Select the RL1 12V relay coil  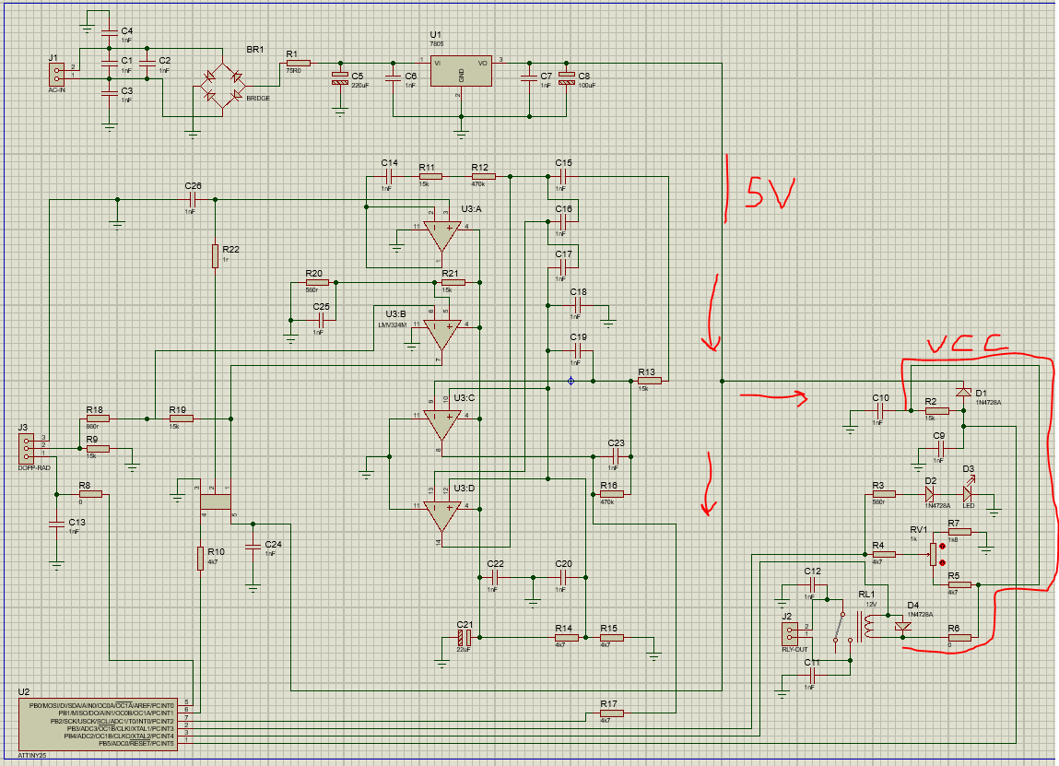[867, 629]
